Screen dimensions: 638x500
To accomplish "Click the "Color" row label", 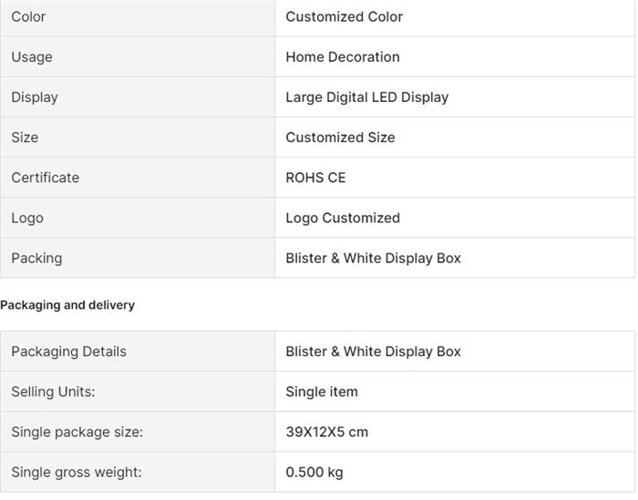I will click(x=28, y=16).
